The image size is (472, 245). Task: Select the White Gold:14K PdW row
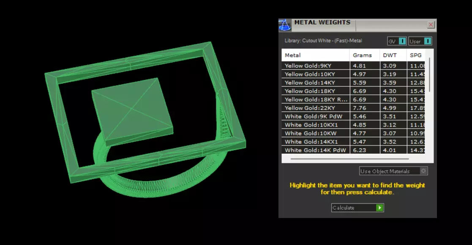click(353, 150)
